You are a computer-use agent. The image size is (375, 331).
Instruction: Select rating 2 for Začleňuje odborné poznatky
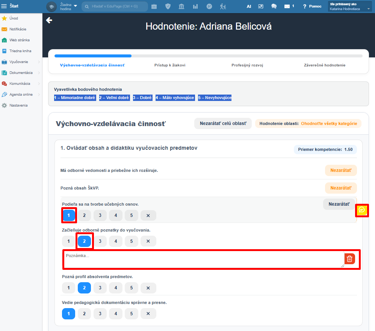(x=84, y=241)
